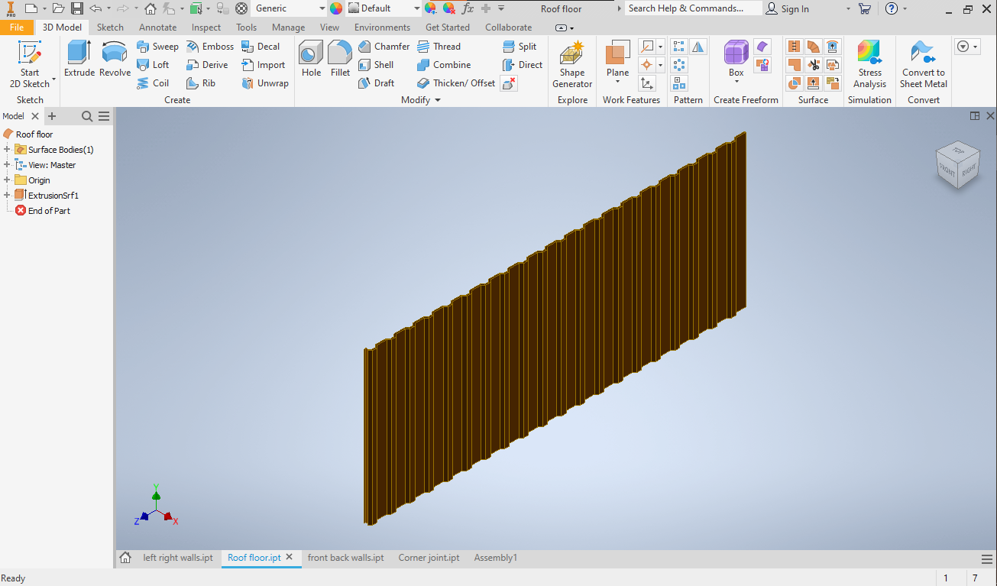This screenshot has width=997, height=586.
Task: Click the Import command
Action: pos(263,65)
